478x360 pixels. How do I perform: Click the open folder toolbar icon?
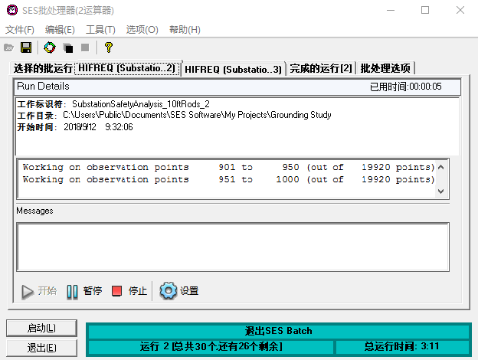point(9,47)
